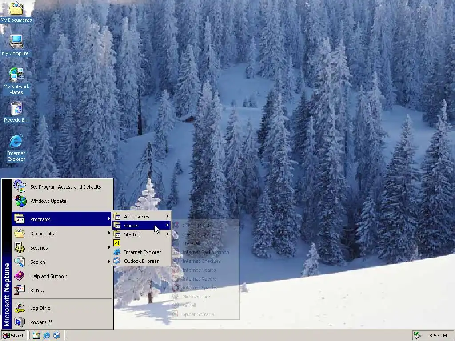
Task: Click the system tray network icon
Action: point(417,335)
